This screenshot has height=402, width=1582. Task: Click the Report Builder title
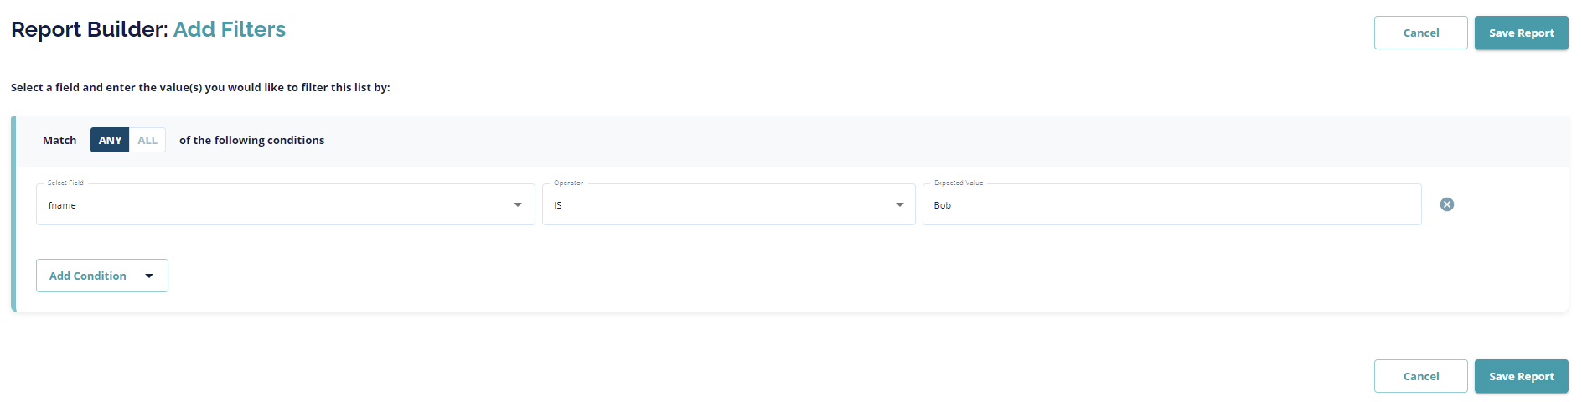click(89, 29)
